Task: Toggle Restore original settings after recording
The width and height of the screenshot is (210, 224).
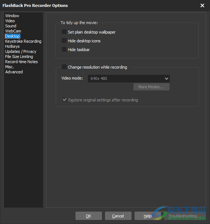Action: coord(65,100)
